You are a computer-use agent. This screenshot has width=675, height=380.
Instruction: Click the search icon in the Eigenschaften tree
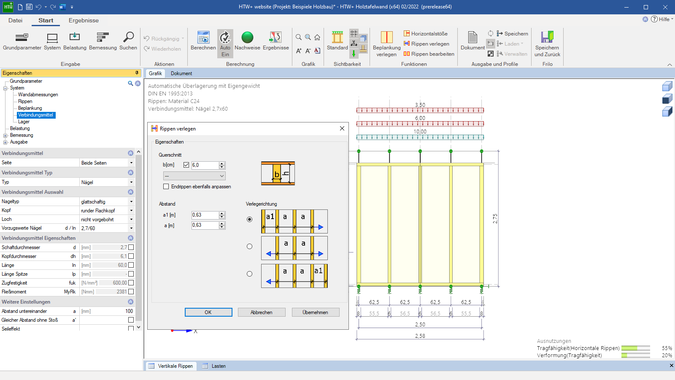pos(130,83)
